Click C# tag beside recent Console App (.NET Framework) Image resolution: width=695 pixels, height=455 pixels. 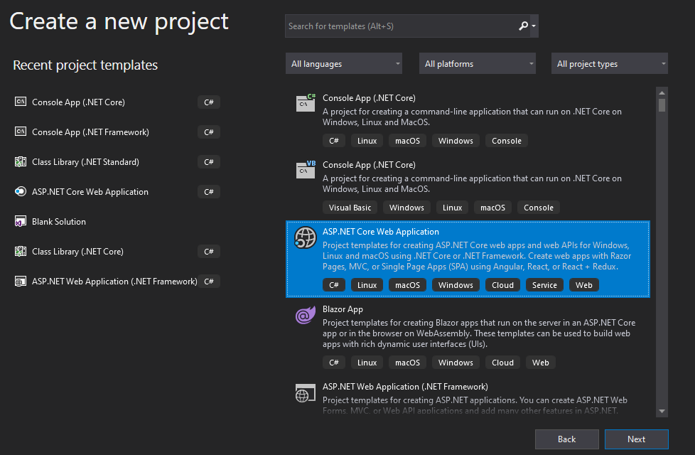tap(209, 132)
